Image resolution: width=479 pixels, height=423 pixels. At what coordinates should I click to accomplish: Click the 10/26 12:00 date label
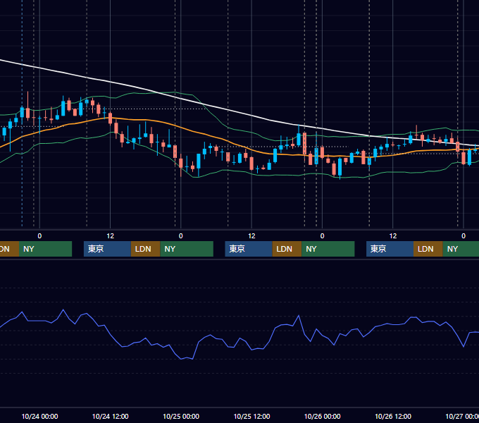393,416
